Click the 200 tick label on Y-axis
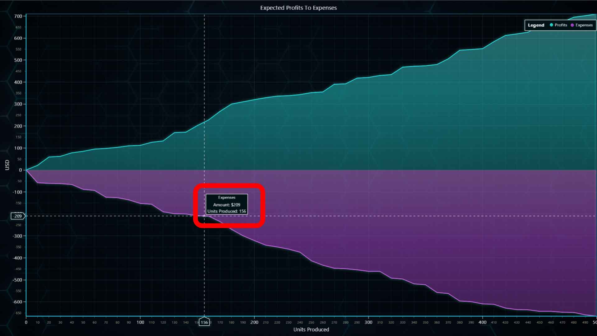Viewport: 597px width, 336px height. [18, 126]
